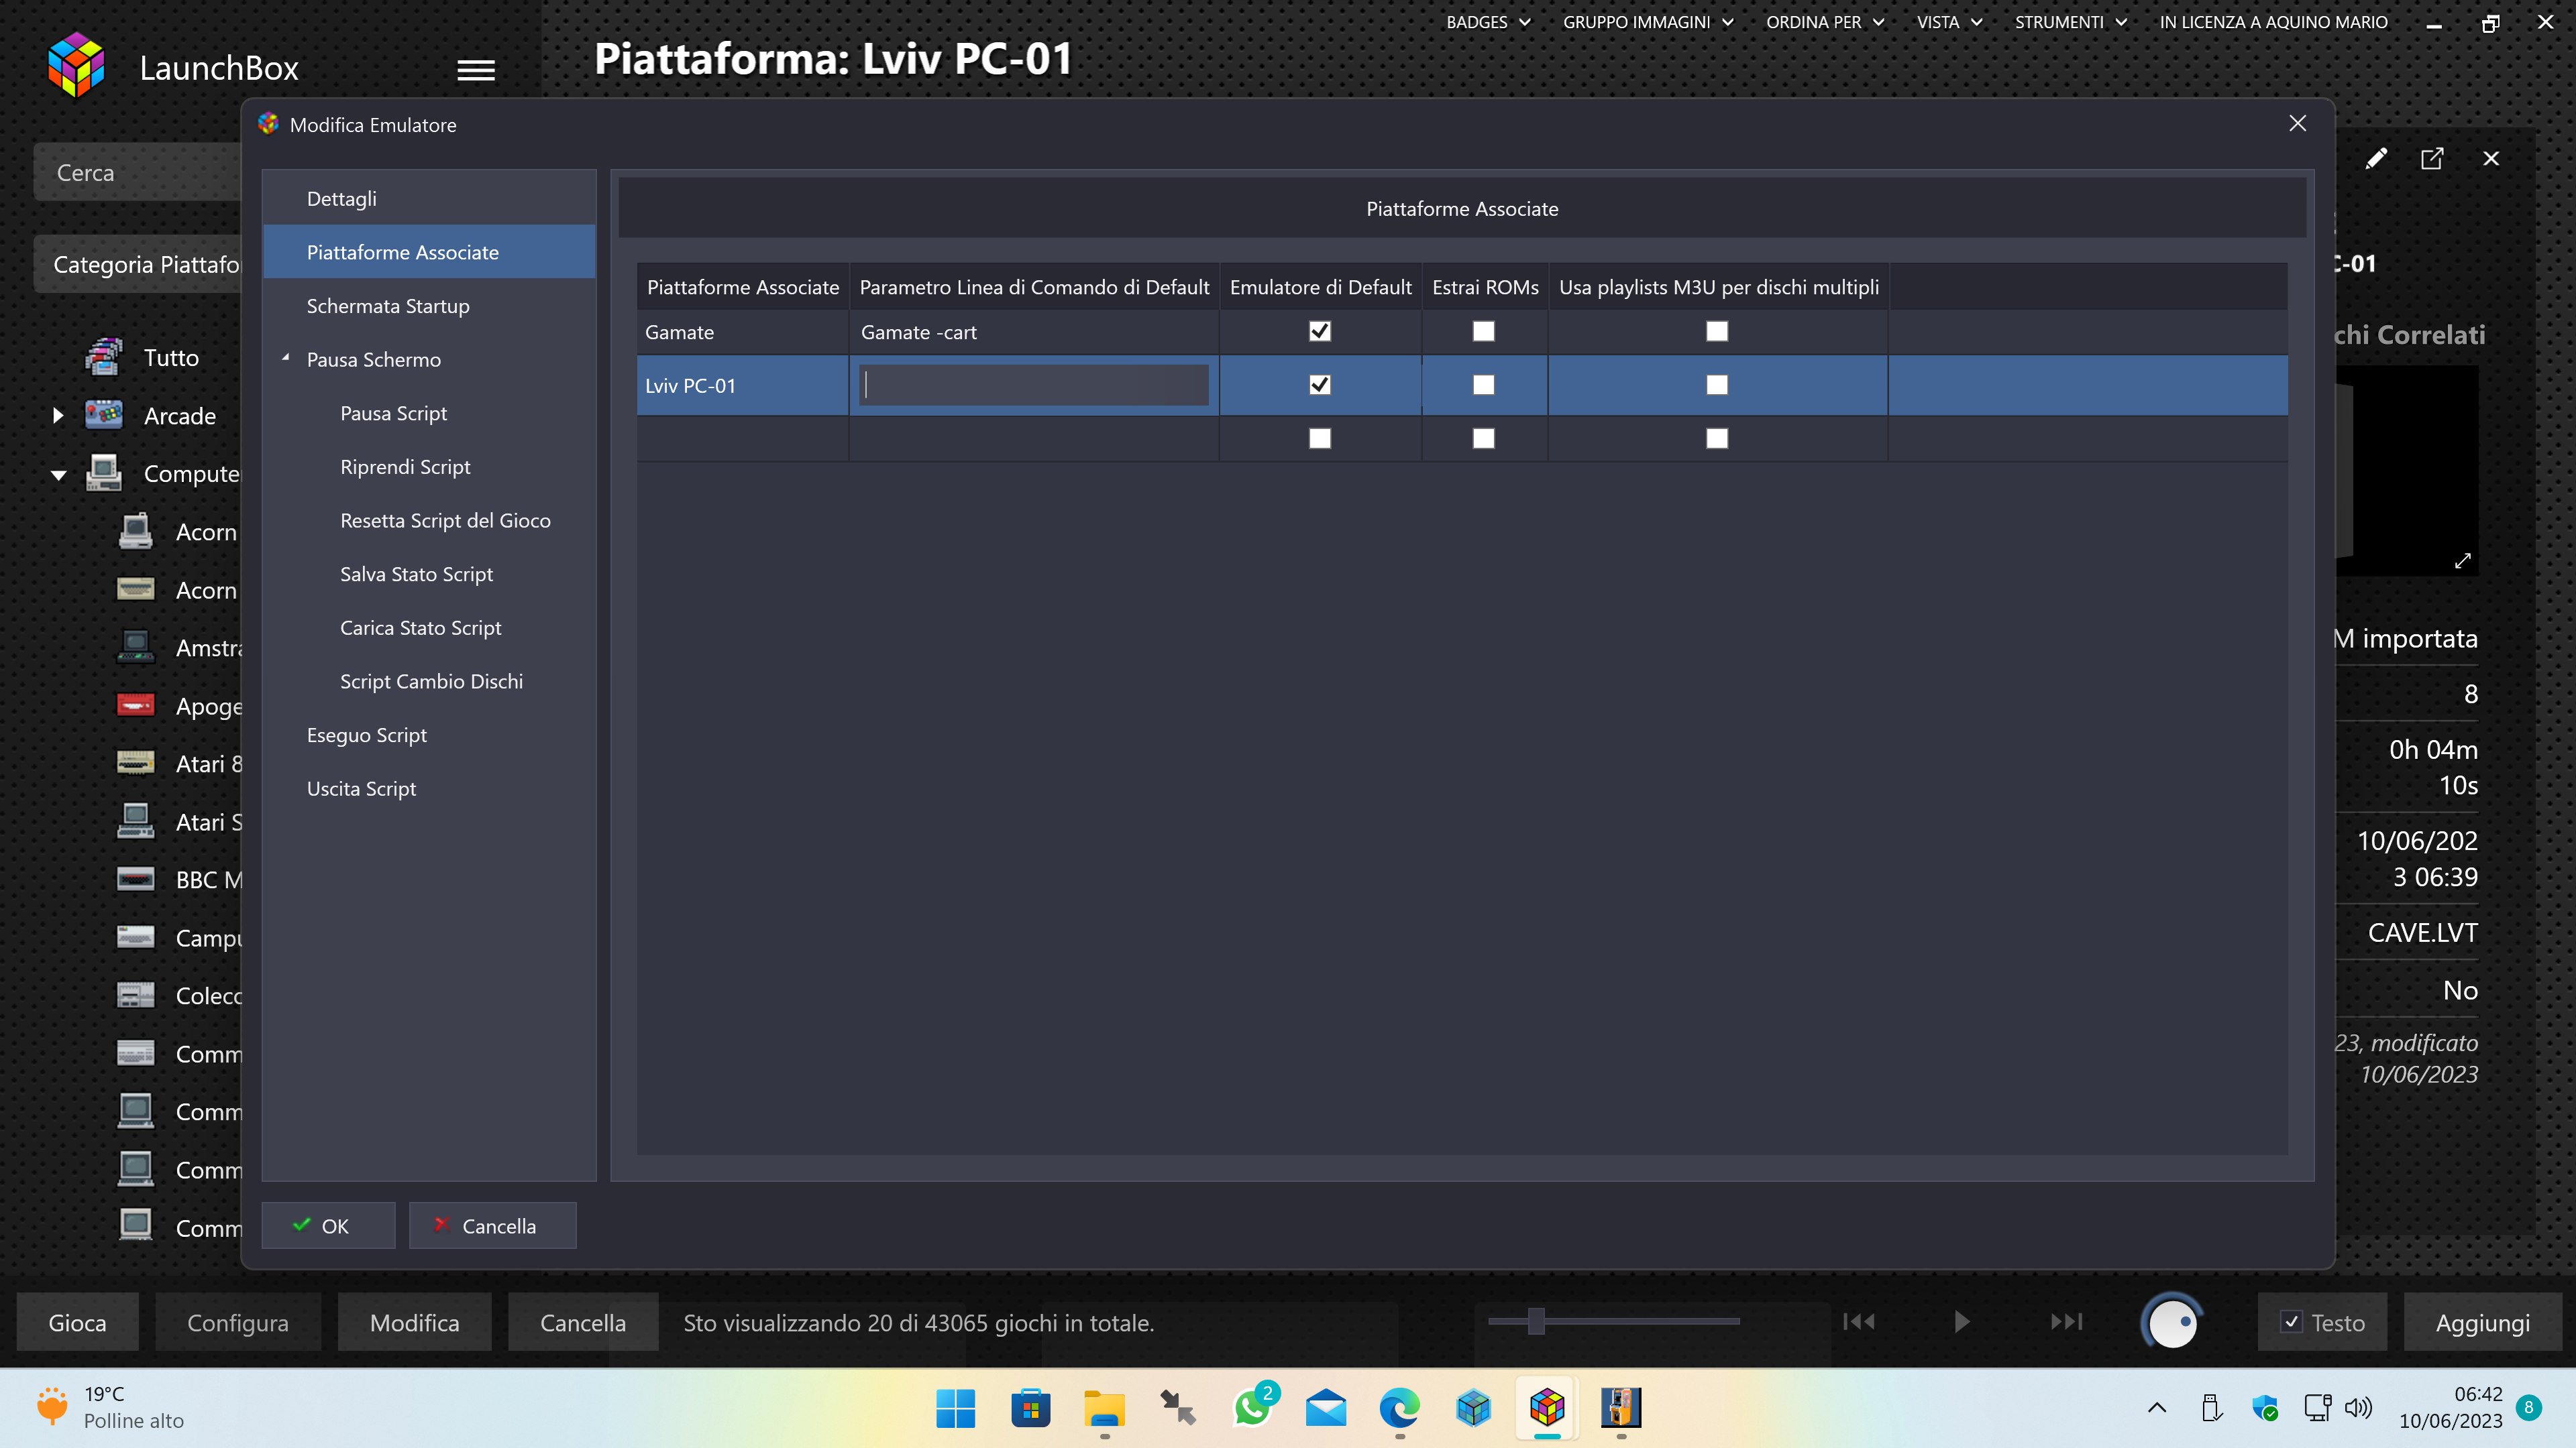Open Microsoft Store from taskbar
2576x1448 pixels.
[1030, 1408]
